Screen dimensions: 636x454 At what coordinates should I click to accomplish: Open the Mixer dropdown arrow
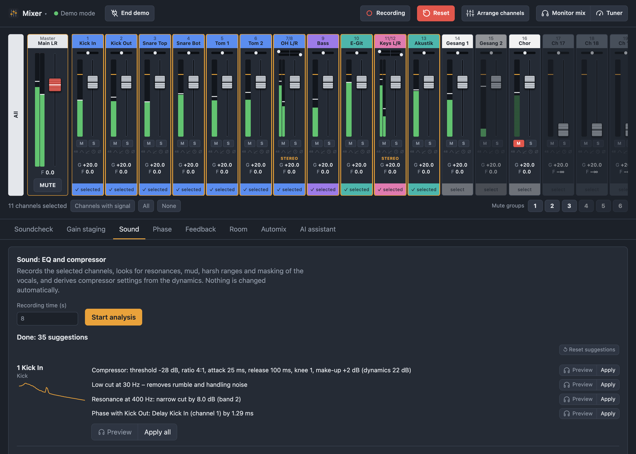[46, 14]
